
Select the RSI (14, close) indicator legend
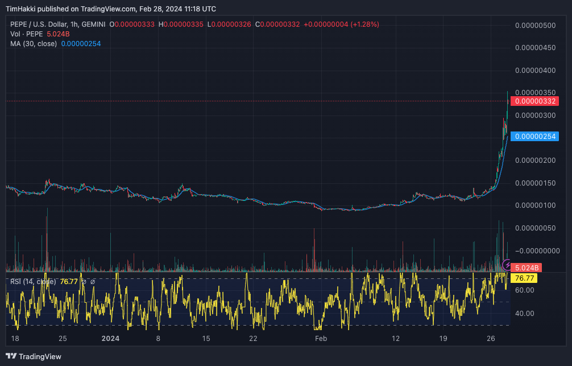[33, 281]
